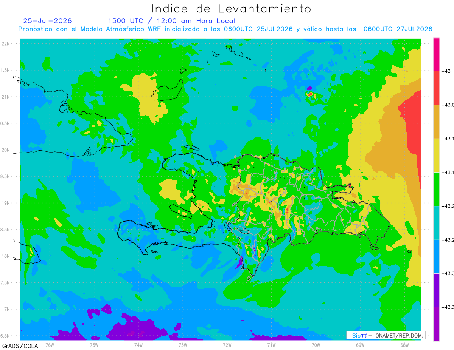Click '1500 UTC / 12:00 am Hora Local' text

click(171, 21)
